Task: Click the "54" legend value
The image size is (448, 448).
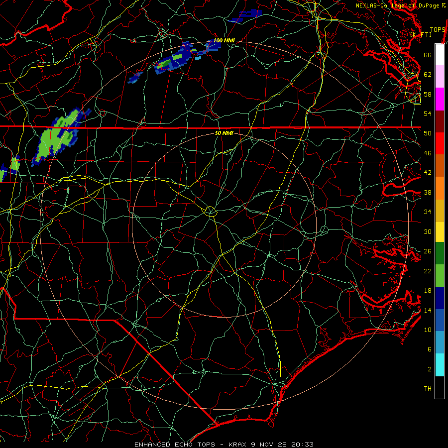Action: pyautogui.click(x=428, y=113)
